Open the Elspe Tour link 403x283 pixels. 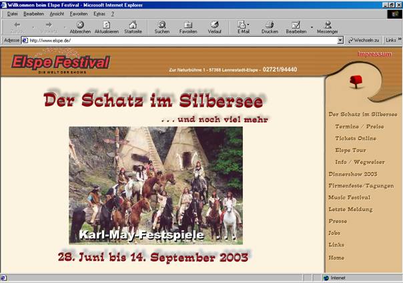click(350, 150)
